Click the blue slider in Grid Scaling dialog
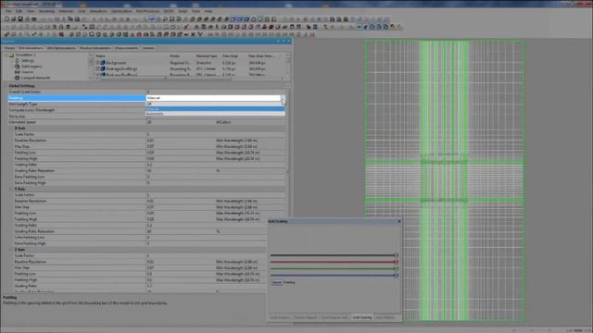Screen dimensions: 593x333 pyautogui.click(x=334, y=276)
